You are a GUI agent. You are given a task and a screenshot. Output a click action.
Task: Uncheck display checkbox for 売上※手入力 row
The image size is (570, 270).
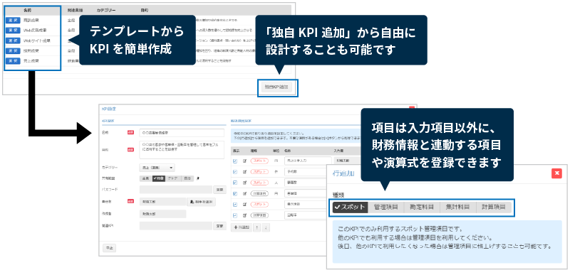point(235,161)
